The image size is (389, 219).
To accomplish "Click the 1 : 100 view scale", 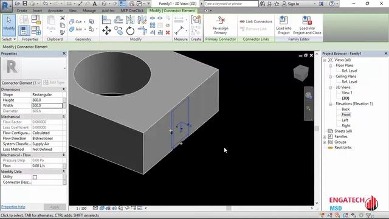I will [81, 208].
